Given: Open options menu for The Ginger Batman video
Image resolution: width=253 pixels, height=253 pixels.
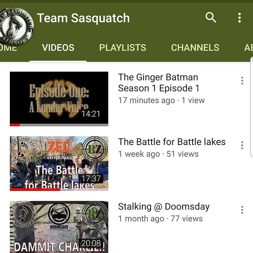Looking at the screenshot, I should pos(242,81).
